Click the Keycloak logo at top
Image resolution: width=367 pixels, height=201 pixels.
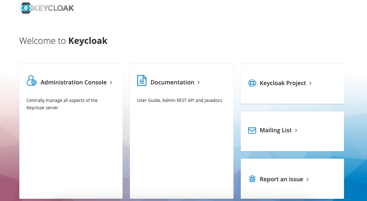point(47,8)
